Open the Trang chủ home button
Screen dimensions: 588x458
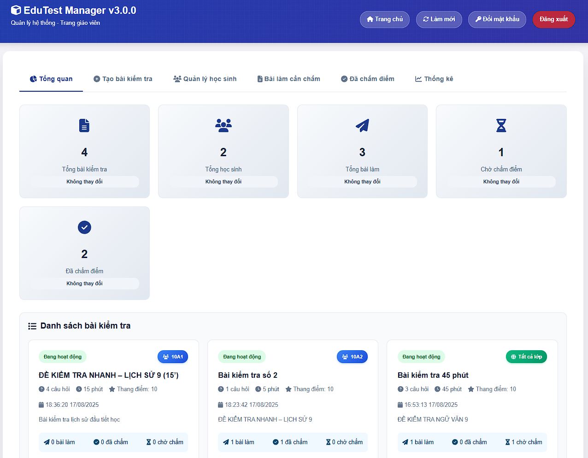(x=385, y=19)
